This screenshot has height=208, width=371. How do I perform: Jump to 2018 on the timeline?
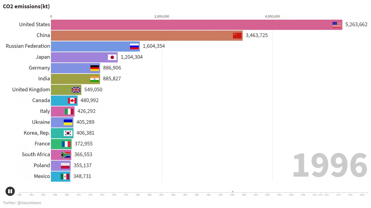pyautogui.click(x=362, y=195)
